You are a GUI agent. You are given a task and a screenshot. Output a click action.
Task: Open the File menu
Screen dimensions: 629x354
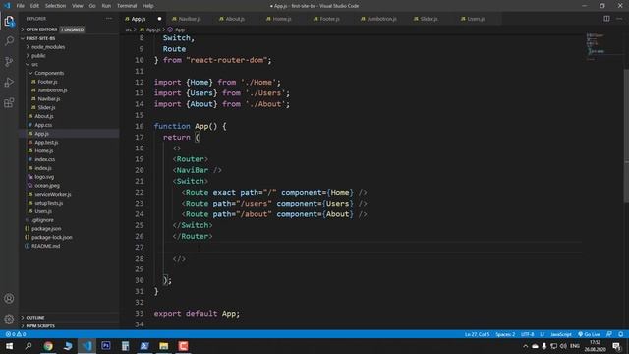coord(20,6)
